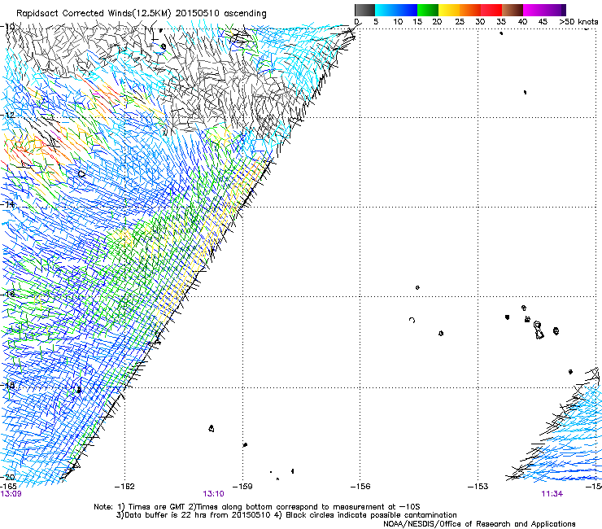Click the purple '13:10' time label

[213, 494]
